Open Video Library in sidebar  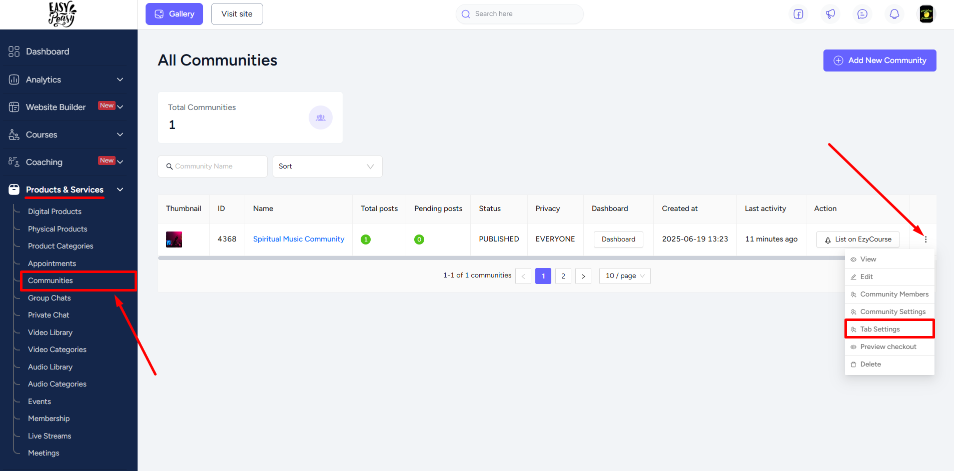(x=50, y=332)
